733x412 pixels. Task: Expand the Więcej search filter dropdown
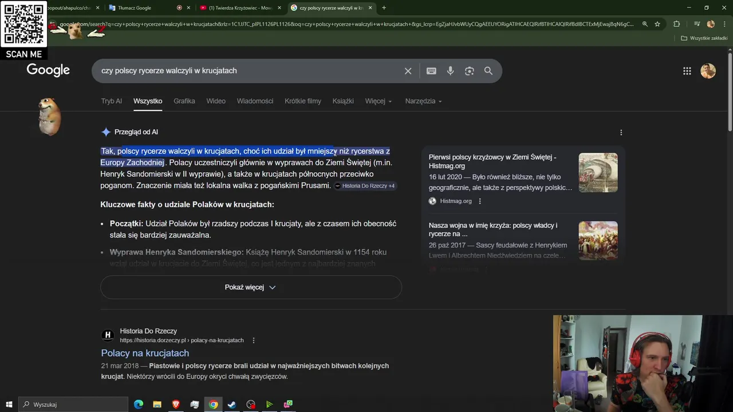[379, 101]
